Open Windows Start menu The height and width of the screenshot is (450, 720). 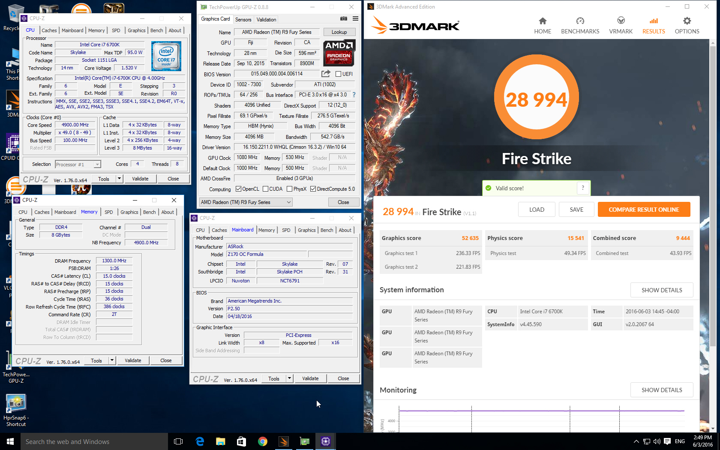click(x=10, y=441)
